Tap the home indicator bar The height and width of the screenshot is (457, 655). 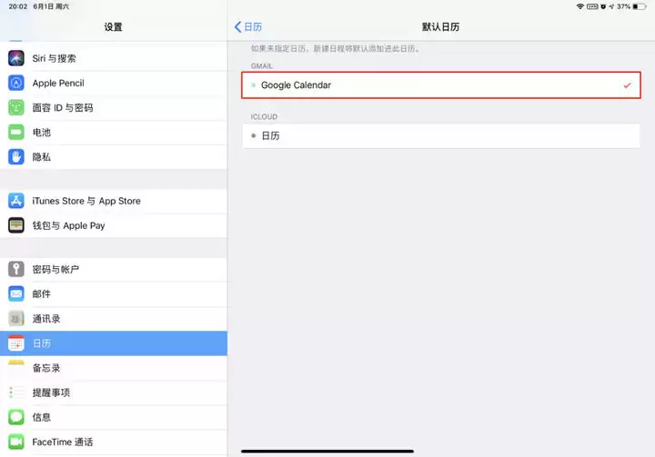(x=327, y=452)
